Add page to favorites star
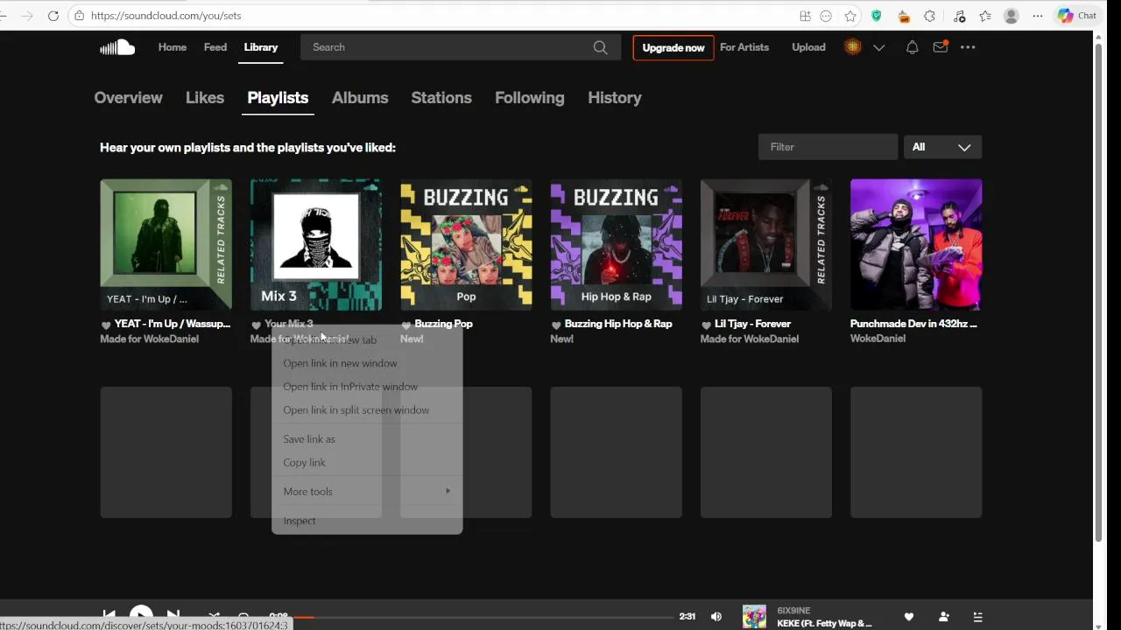The width and height of the screenshot is (1121, 630). click(x=850, y=16)
